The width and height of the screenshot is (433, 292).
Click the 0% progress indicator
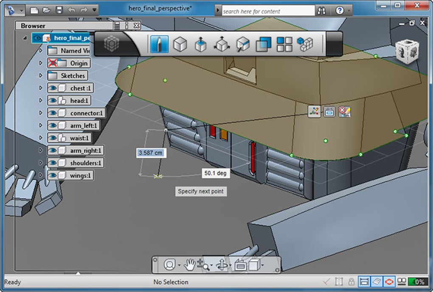(x=418, y=282)
